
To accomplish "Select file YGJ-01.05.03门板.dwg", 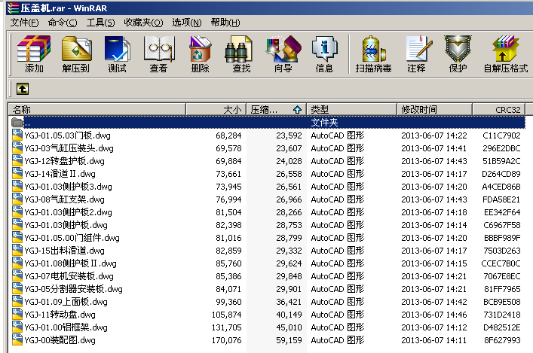I will point(67,135).
